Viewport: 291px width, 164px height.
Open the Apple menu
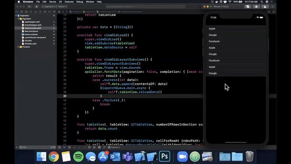(x=19, y=2)
